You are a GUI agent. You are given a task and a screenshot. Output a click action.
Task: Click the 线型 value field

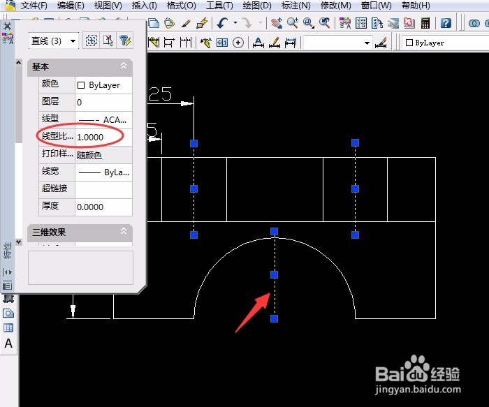pyautogui.click(x=103, y=119)
